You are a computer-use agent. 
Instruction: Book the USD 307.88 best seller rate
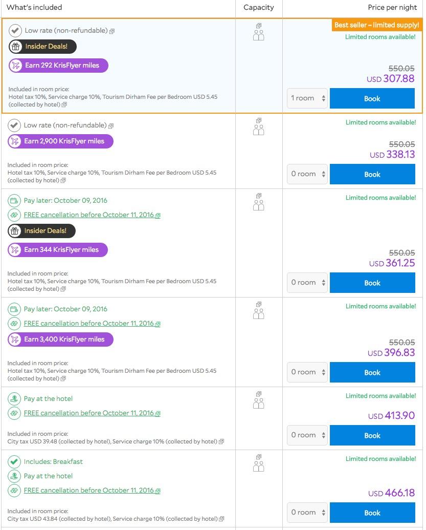point(372,99)
